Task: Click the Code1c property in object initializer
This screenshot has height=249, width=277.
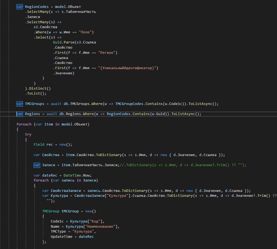Action: click(57, 221)
